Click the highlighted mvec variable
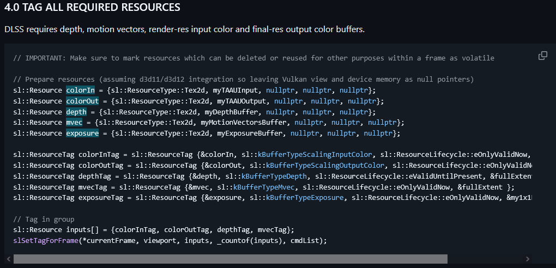 (74, 123)
